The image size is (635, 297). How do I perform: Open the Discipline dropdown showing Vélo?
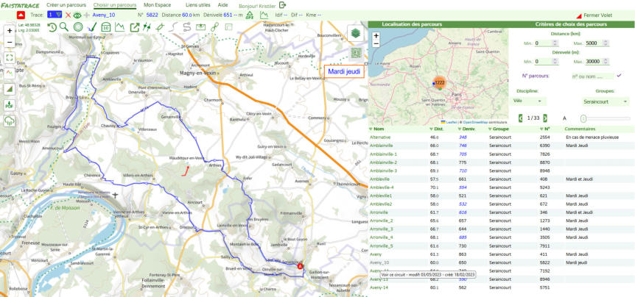pyautogui.click(x=528, y=101)
